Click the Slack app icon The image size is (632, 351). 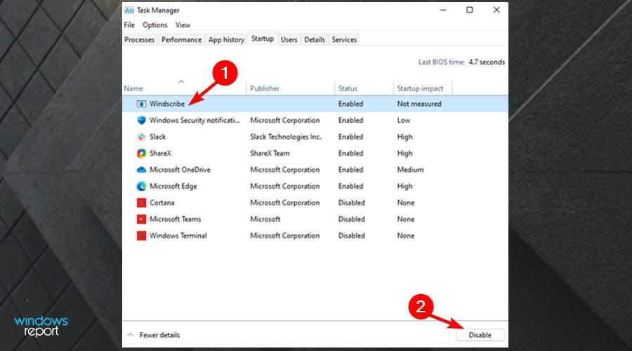[141, 137]
